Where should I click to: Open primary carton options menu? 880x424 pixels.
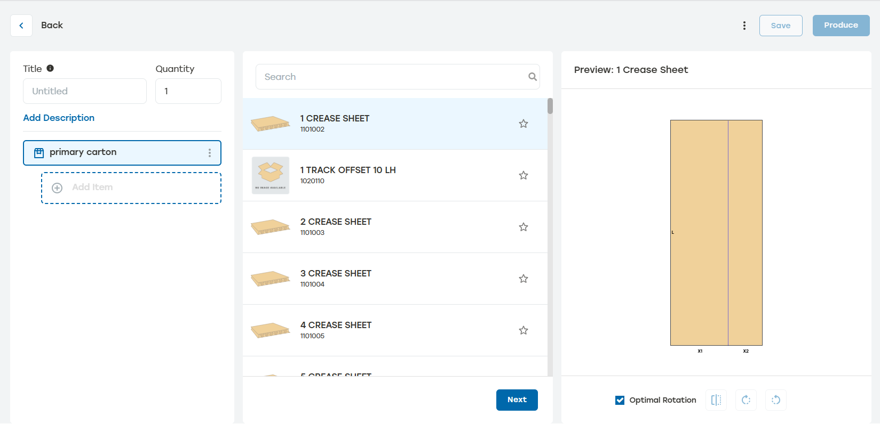point(209,153)
